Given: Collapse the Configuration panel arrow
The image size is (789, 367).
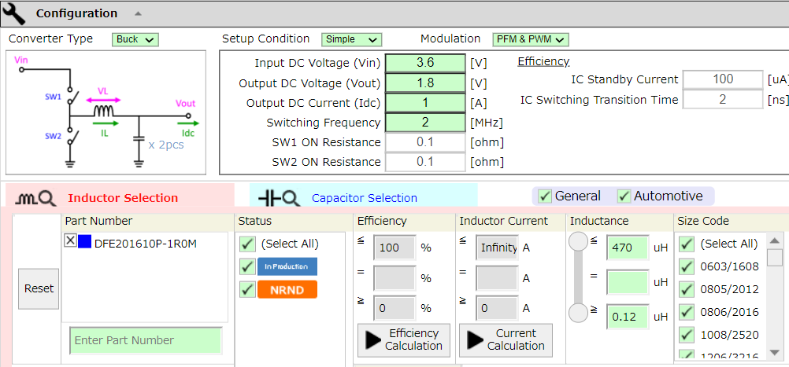Looking at the screenshot, I should point(138,13).
